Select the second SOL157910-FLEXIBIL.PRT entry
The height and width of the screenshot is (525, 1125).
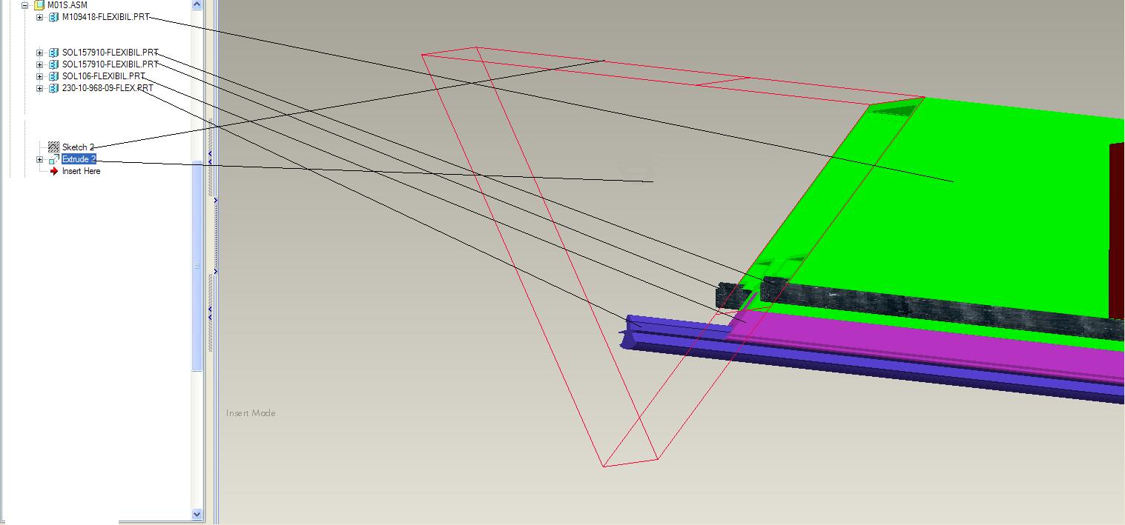[110, 64]
